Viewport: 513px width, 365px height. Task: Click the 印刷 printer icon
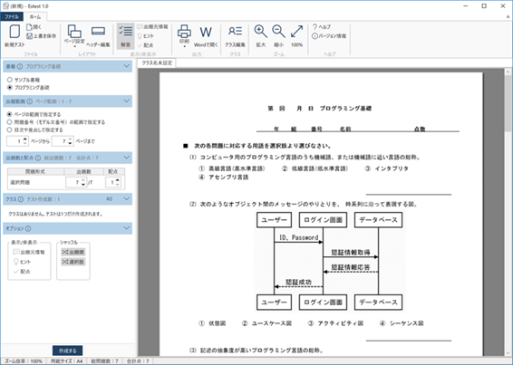coord(184,32)
